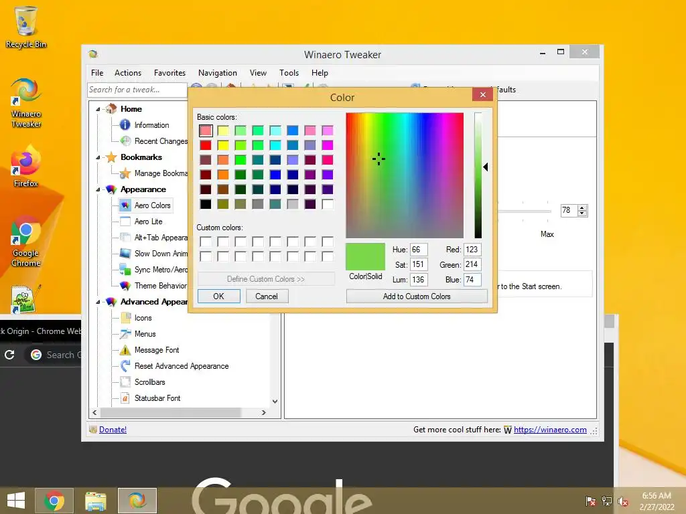This screenshot has width=686, height=514.
Task: Select the Winaero Tweaker desktop shortcut
Action: [x=26, y=103]
